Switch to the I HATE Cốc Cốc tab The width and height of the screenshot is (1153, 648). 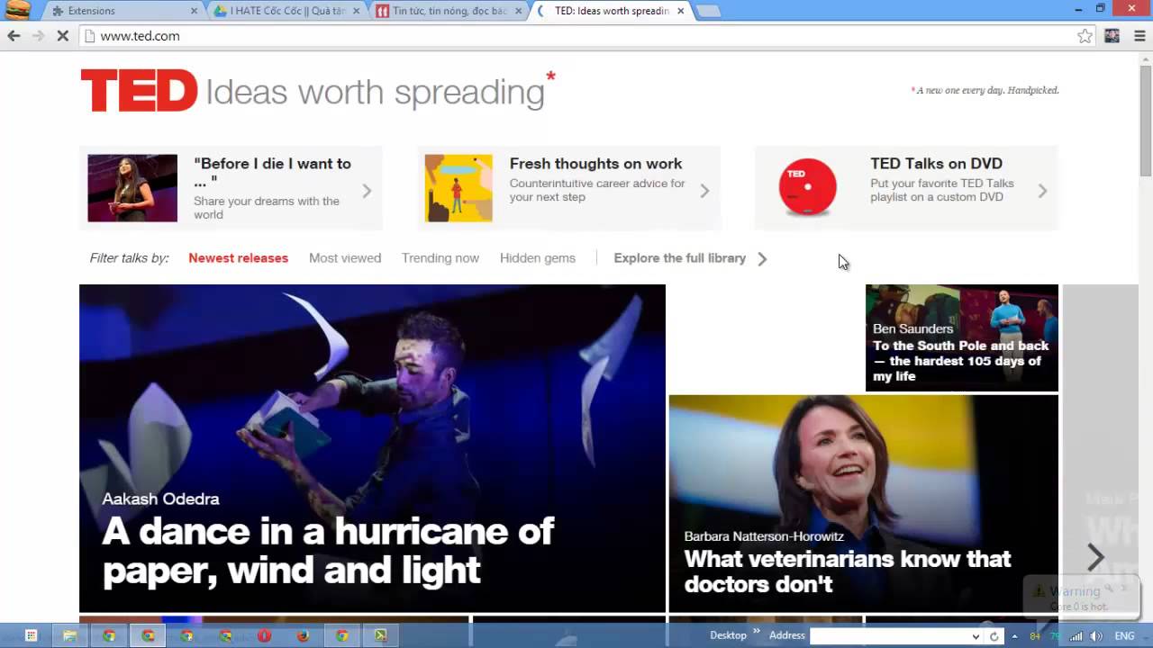pos(284,11)
